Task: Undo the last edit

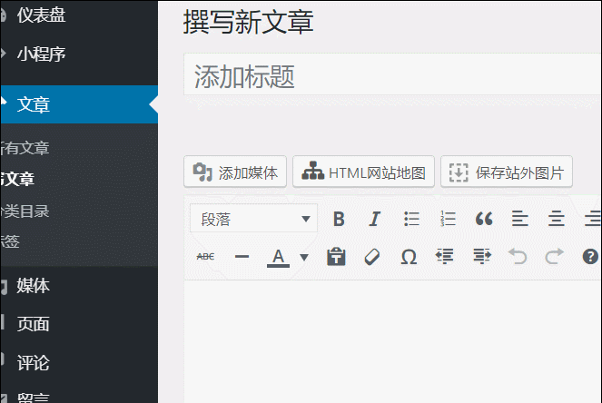Action: [x=518, y=256]
